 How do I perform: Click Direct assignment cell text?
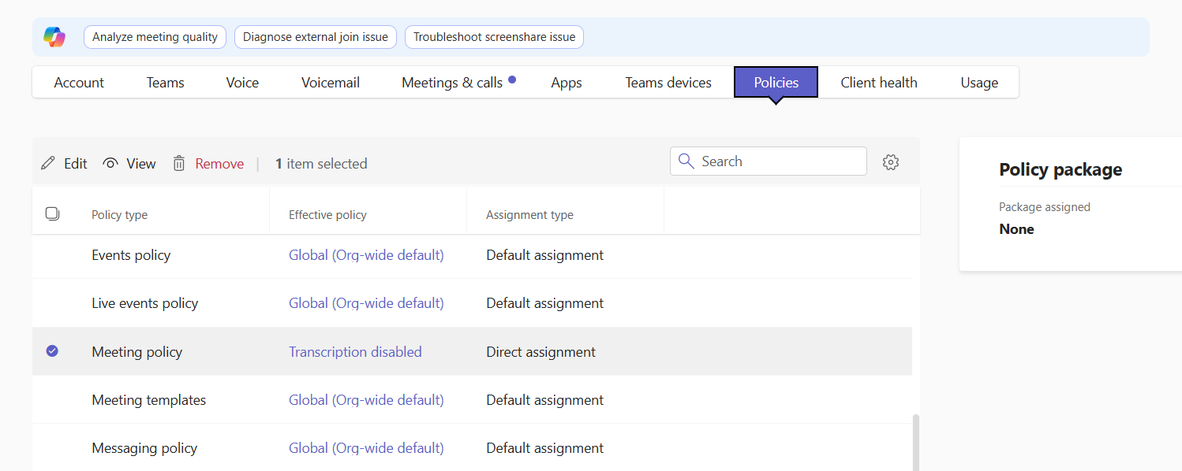(541, 352)
